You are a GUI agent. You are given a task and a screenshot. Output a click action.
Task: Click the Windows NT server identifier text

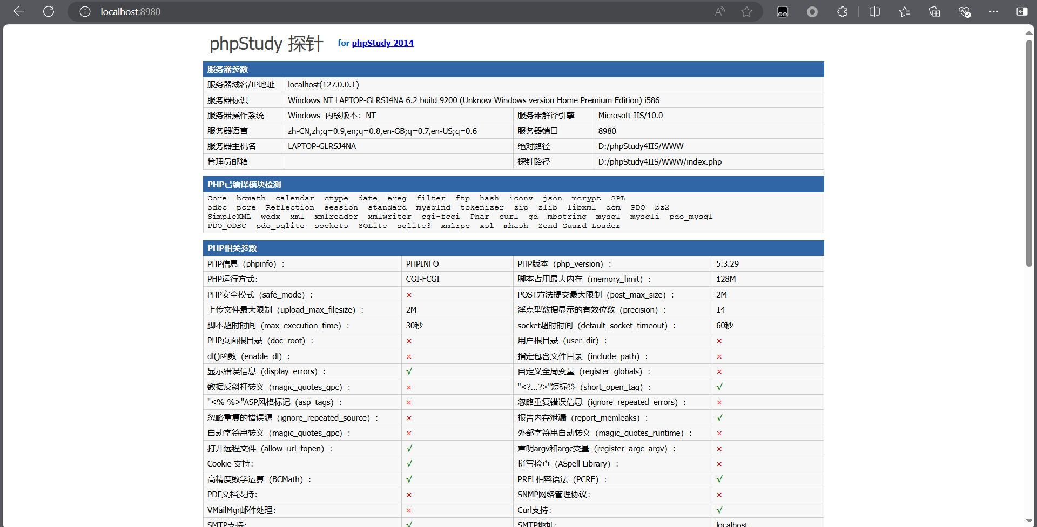tap(474, 100)
